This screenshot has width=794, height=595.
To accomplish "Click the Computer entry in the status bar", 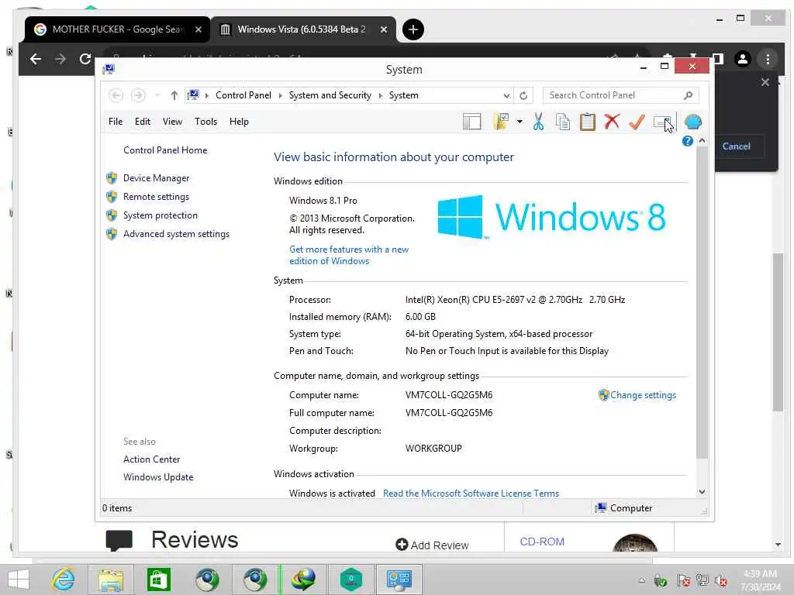I will tap(624, 508).
